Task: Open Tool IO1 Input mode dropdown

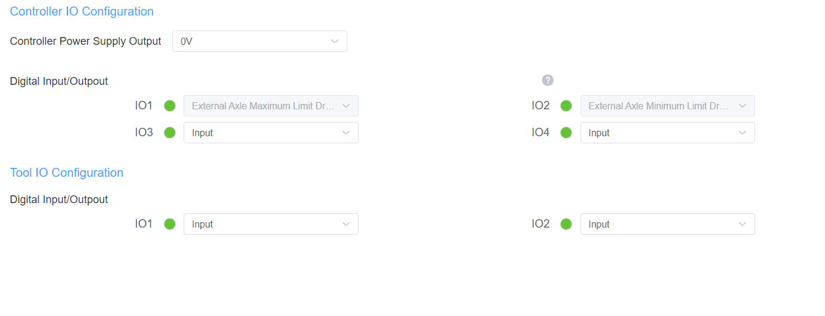Action: (270, 224)
